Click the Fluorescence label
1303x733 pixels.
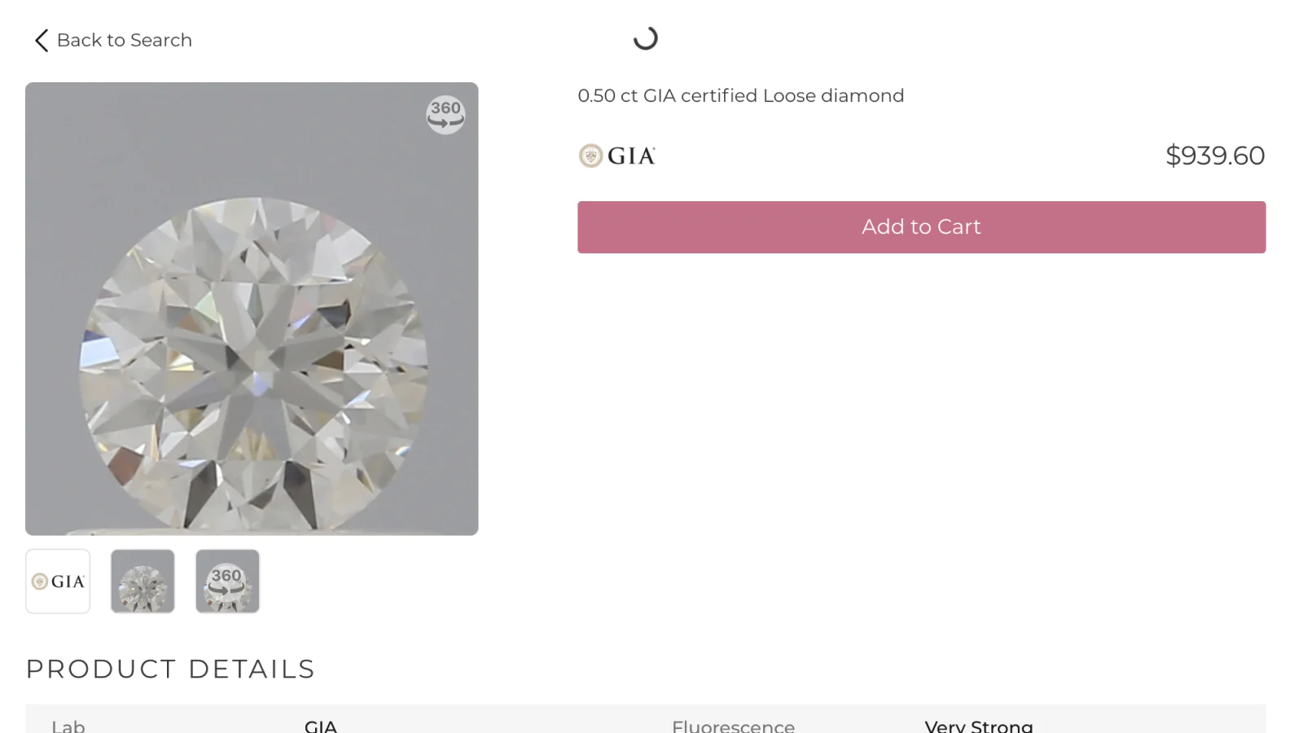(x=733, y=726)
